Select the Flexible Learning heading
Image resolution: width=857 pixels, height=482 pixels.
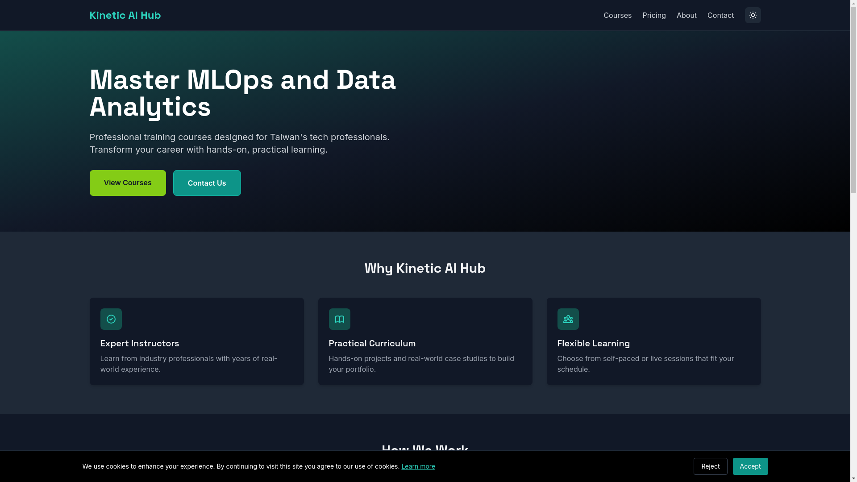(593, 343)
